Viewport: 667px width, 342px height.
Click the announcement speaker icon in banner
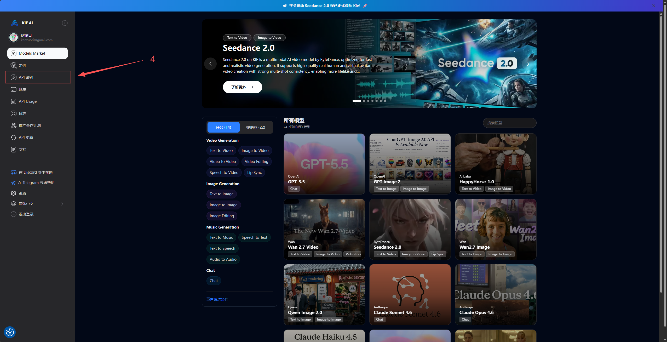tap(285, 6)
